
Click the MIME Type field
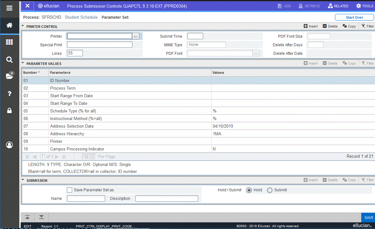coord(206,45)
